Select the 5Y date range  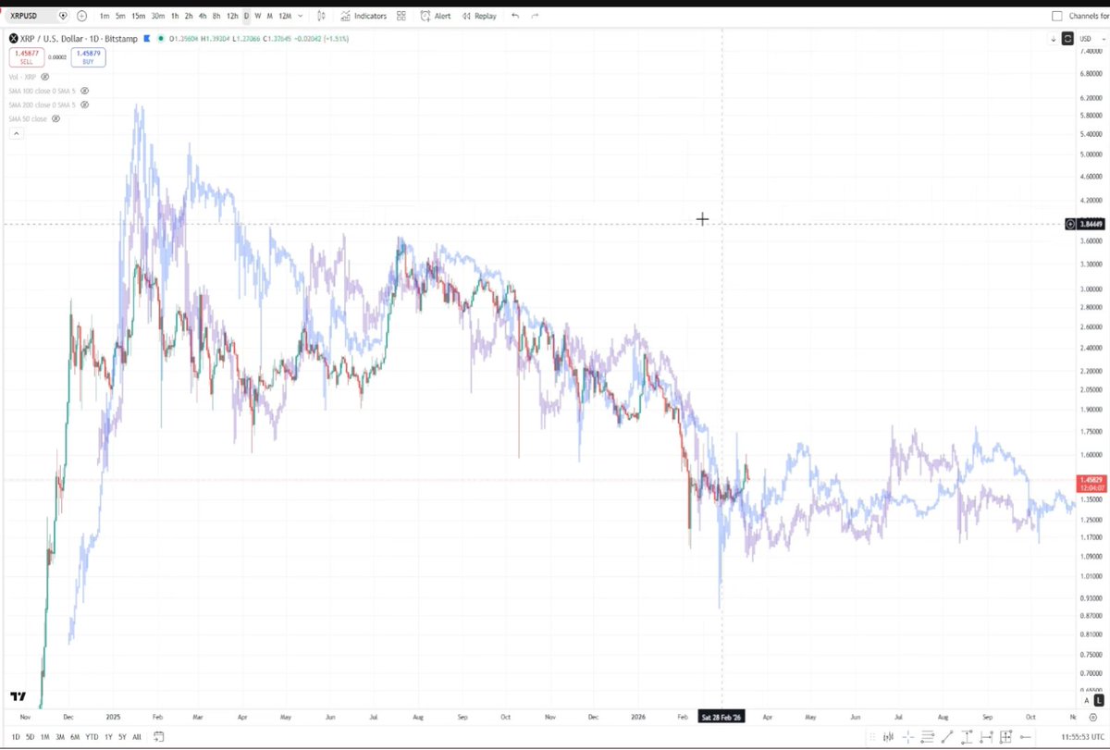tap(122, 737)
